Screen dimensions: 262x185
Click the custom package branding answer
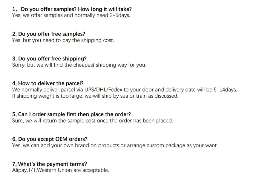point(115,145)
